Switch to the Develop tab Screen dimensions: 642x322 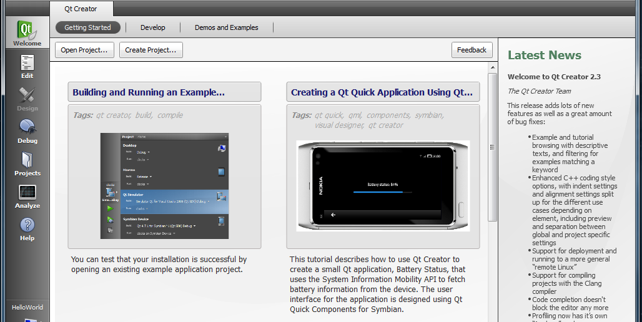tap(153, 27)
